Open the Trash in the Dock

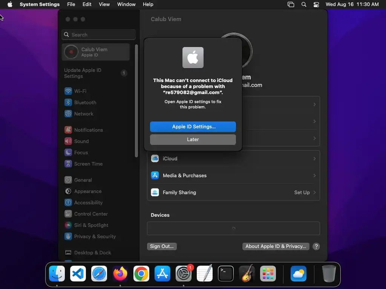pos(329,274)
